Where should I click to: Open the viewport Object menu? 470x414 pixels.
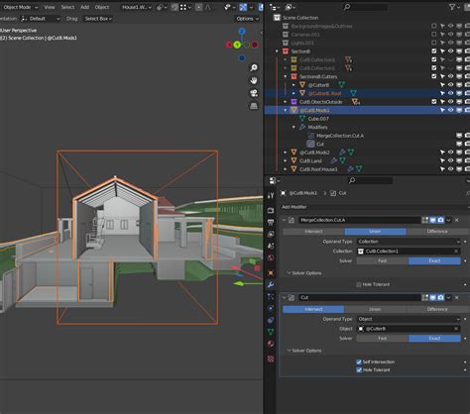[102, 7]
